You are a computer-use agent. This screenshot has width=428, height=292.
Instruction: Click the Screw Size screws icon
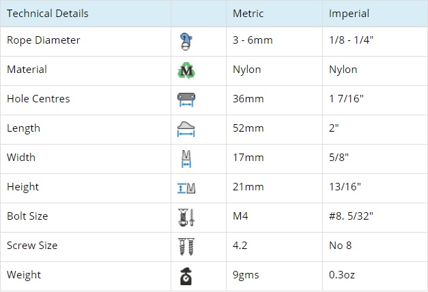pyautogui.click(x=186, y=247)
